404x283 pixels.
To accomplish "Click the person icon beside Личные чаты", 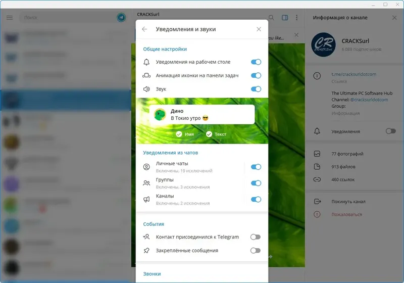I will [146, 167].
